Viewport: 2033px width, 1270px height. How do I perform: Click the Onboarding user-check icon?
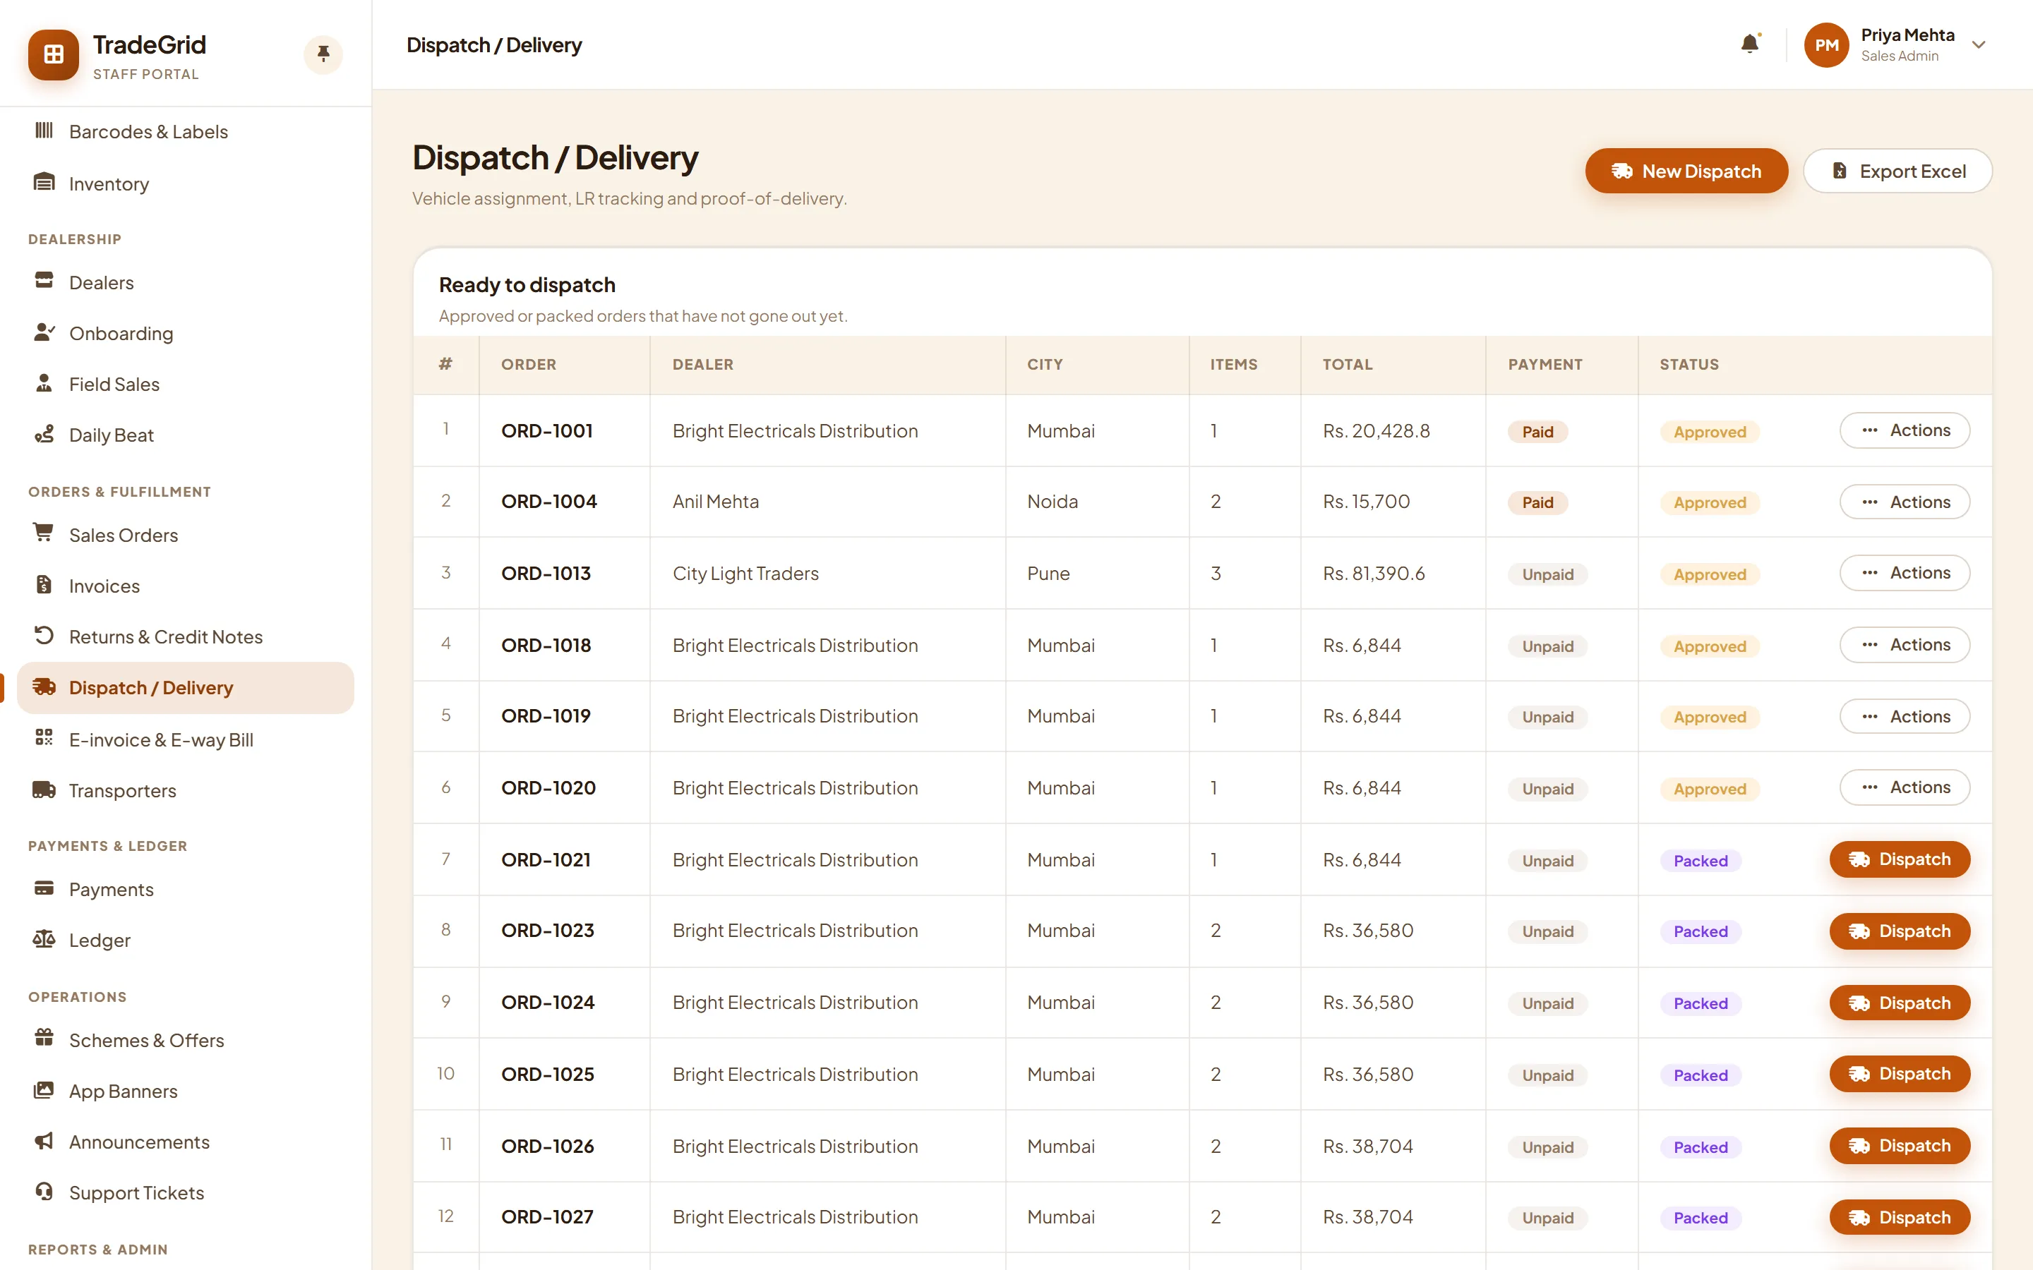(44, 332)
